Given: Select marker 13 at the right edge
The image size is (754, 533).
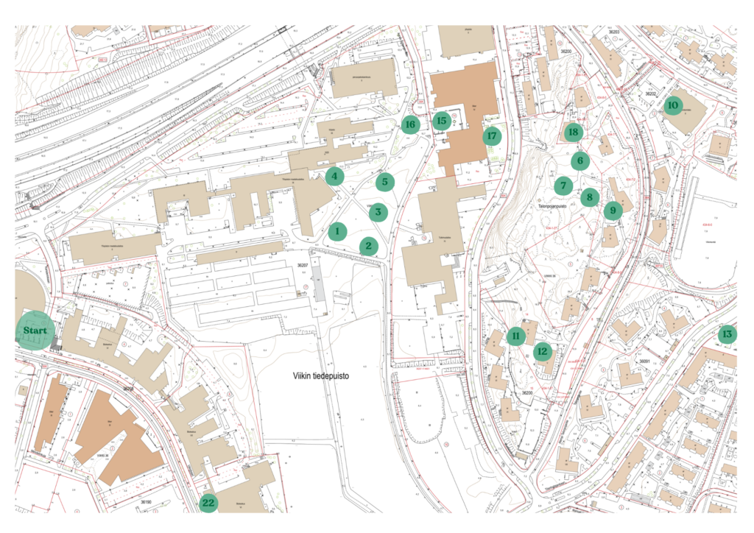Looking at the screenshot, I should pos(727,335).
